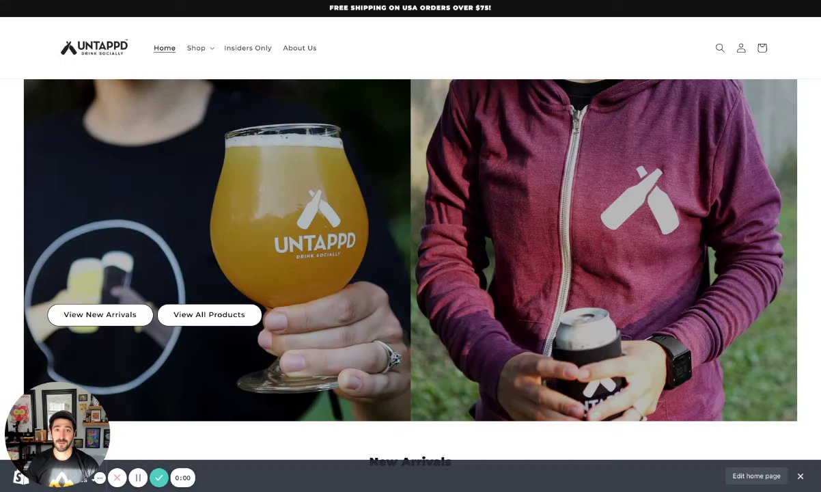Click the View All Products button
The height and width of the screenshot is (492, 821).
click(x=209, y=314)
